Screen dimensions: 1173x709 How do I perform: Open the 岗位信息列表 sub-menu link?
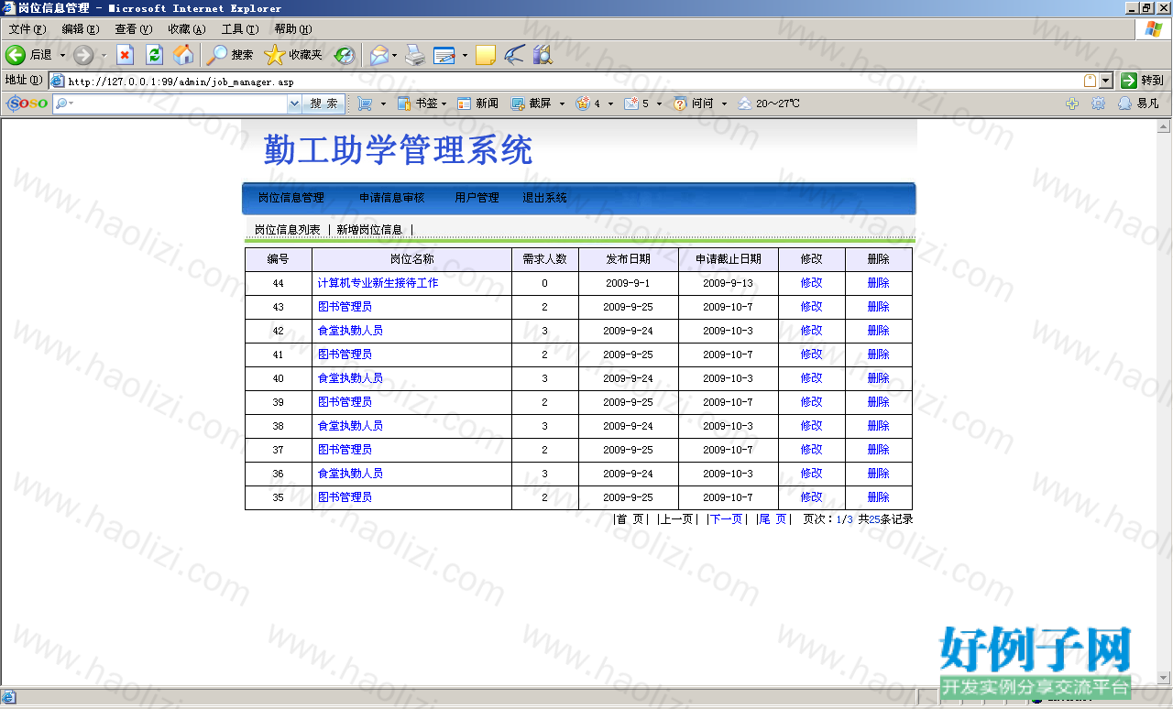[288, 230]
